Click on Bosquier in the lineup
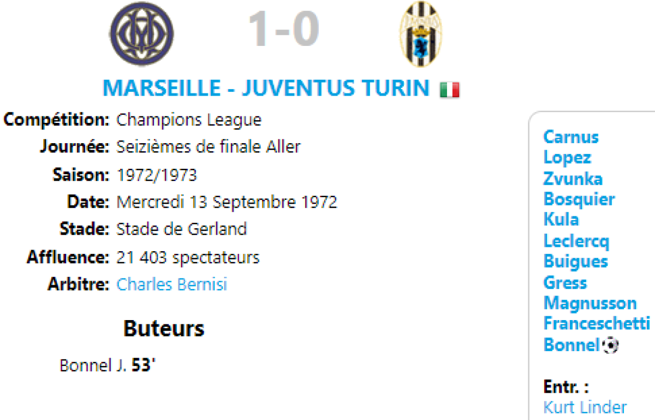The width and height of the screenshot is (655, 420). tap(579, 199)
